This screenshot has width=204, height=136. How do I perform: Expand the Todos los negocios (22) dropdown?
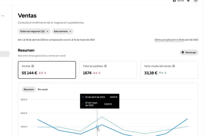[34, 31]
